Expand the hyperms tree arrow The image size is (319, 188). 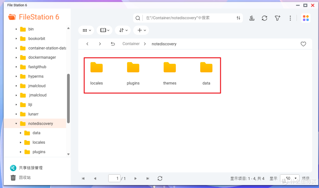point(16,76)
